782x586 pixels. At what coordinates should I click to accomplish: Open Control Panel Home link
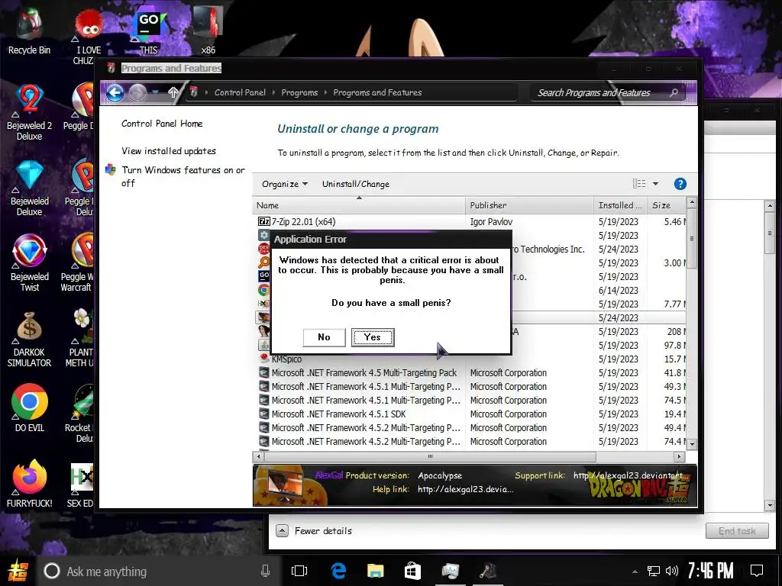click(162, 124)
